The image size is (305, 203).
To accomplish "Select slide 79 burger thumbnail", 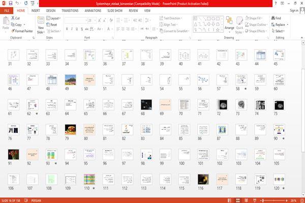I will click(71, 130).
